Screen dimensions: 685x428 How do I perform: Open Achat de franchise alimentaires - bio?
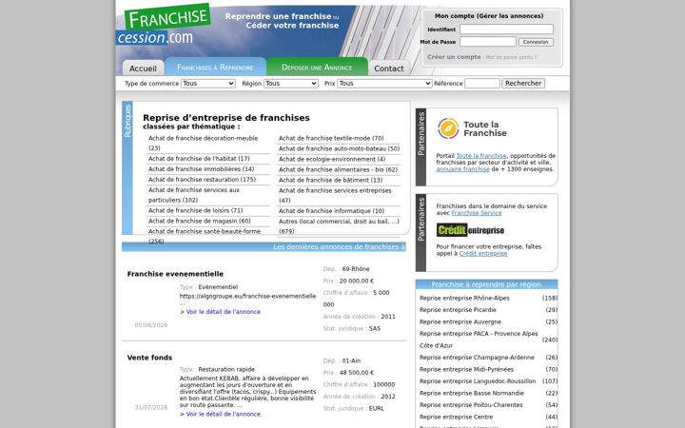point(338,169)
